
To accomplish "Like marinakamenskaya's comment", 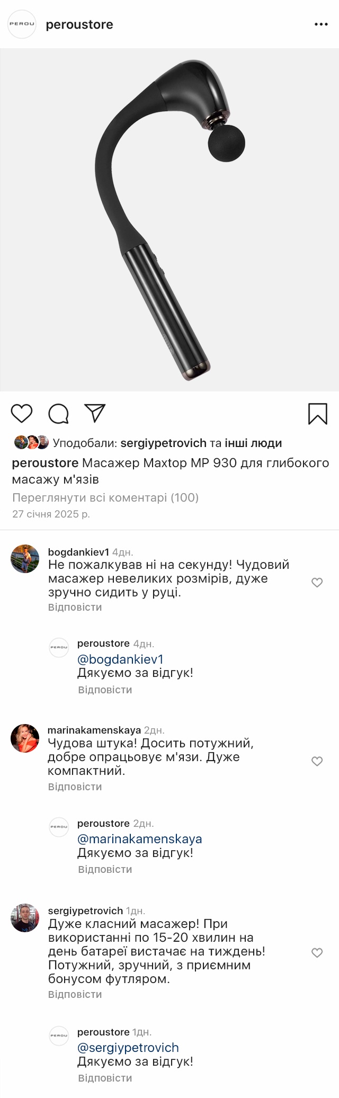I will click(317, 761).
